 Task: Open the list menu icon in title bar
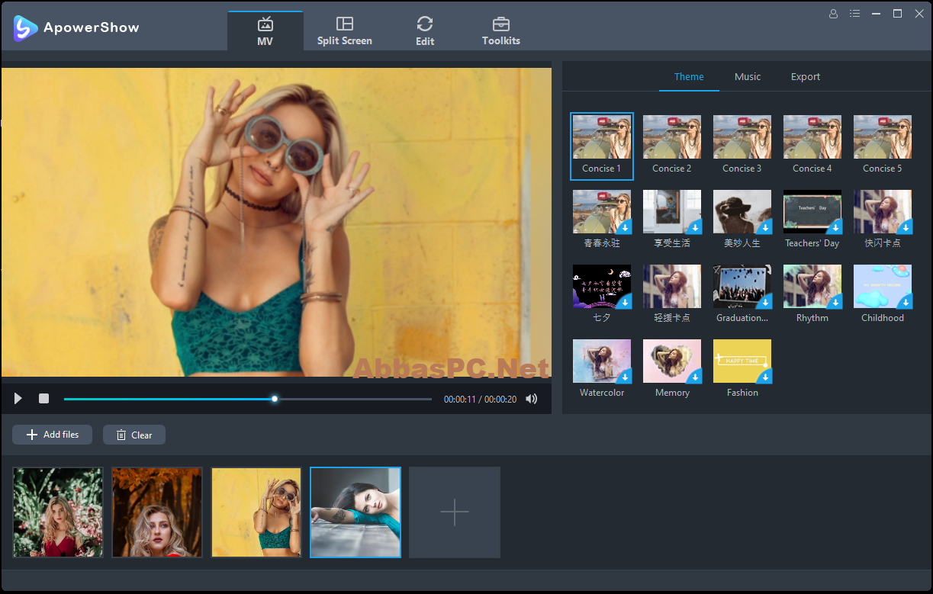(x=854, y=14)
